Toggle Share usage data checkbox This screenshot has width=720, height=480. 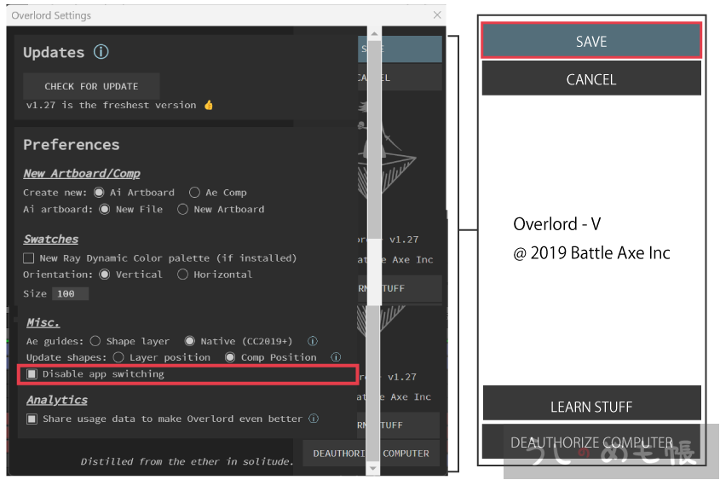point(32,419)
